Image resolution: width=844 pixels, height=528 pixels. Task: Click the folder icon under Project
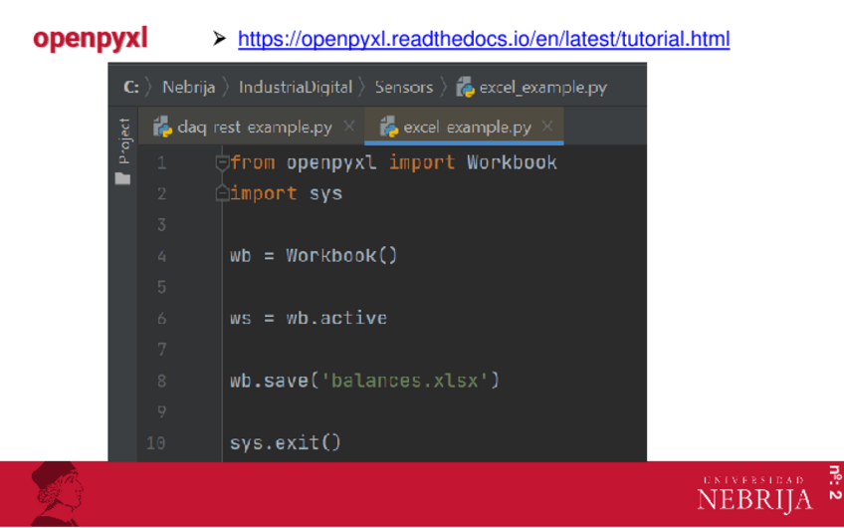coord(122,179)
